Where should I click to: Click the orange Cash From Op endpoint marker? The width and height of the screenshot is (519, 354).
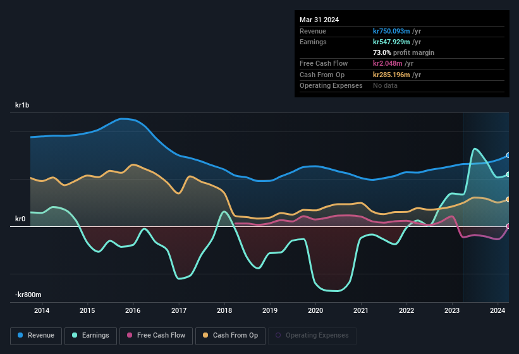pos(508,199)
